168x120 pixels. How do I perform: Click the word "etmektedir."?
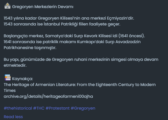click(x=15, y=65)
